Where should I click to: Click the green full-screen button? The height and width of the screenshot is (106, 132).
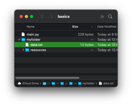(x=32, y=17)
